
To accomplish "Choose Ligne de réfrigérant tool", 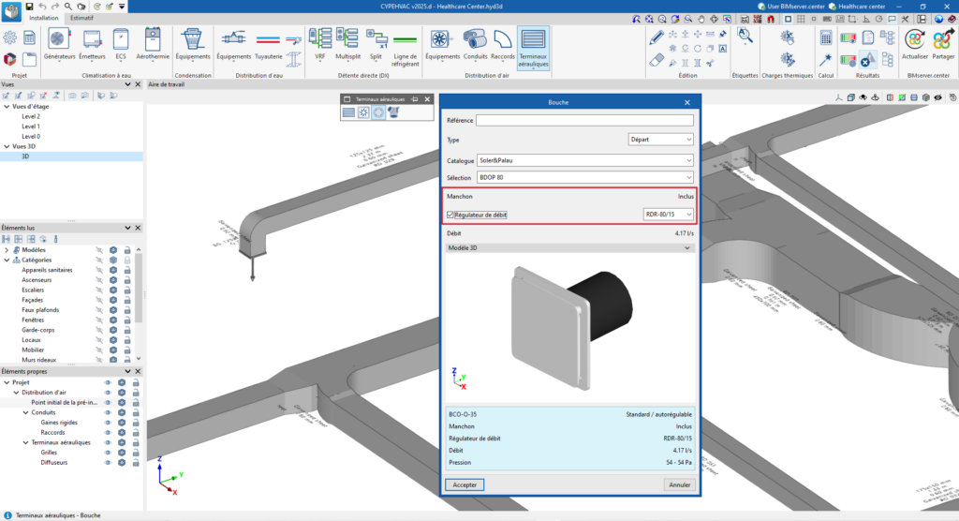I will click(x=405, y=48).
